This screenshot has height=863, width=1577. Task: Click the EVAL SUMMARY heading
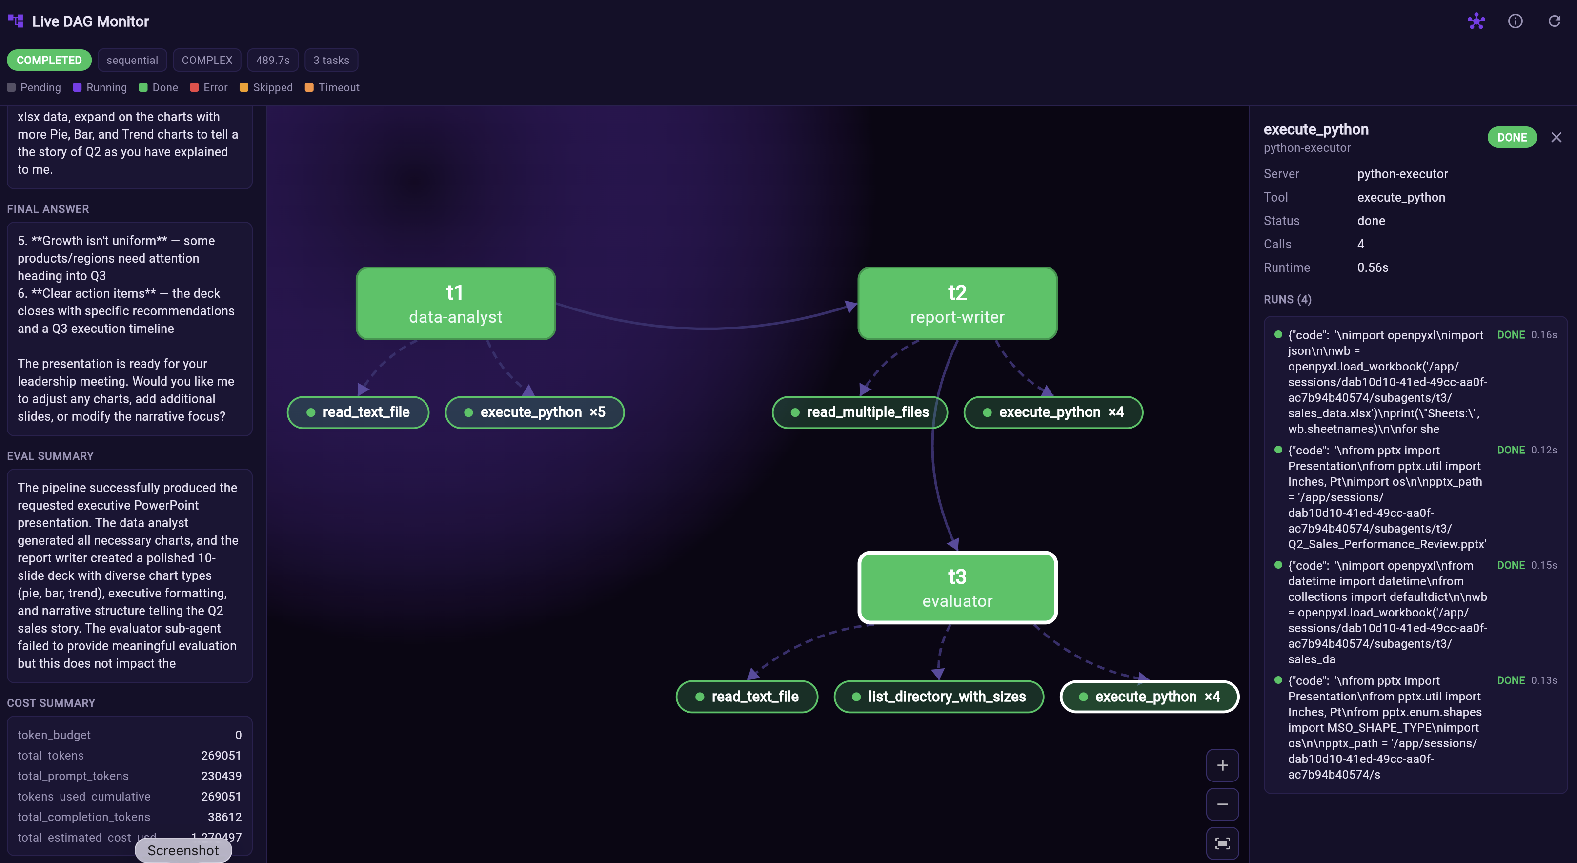(50, 456)
